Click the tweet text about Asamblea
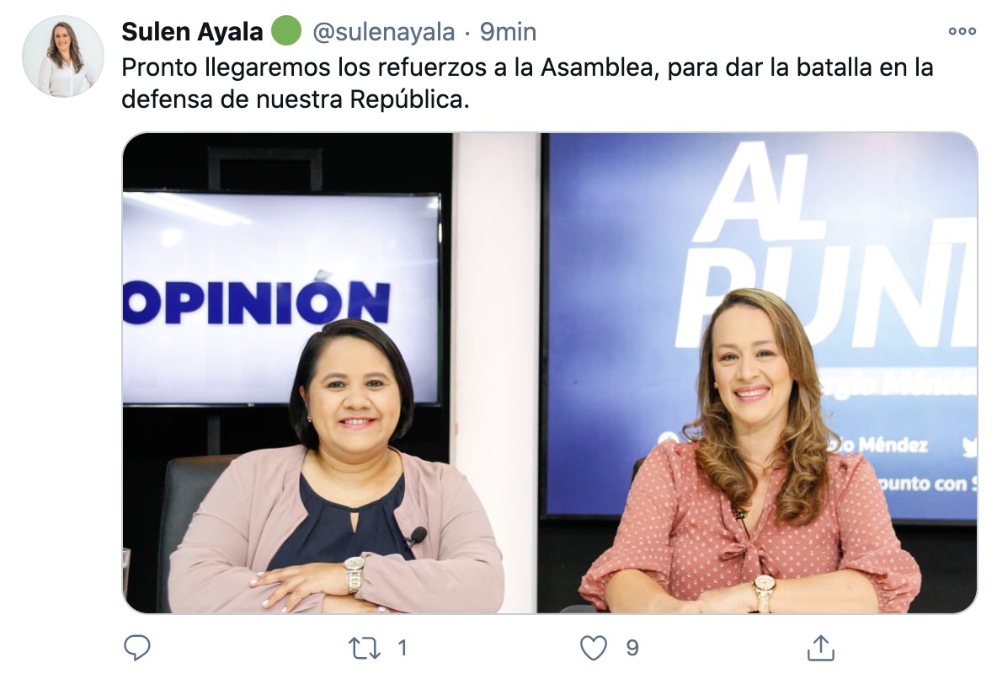997x679 pixels. 527,83
